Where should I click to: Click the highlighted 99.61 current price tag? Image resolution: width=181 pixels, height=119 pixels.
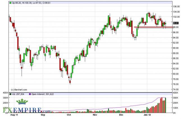[176, 23]
